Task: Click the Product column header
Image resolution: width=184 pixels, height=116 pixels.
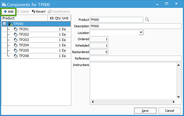Action: tap(25, 18)
